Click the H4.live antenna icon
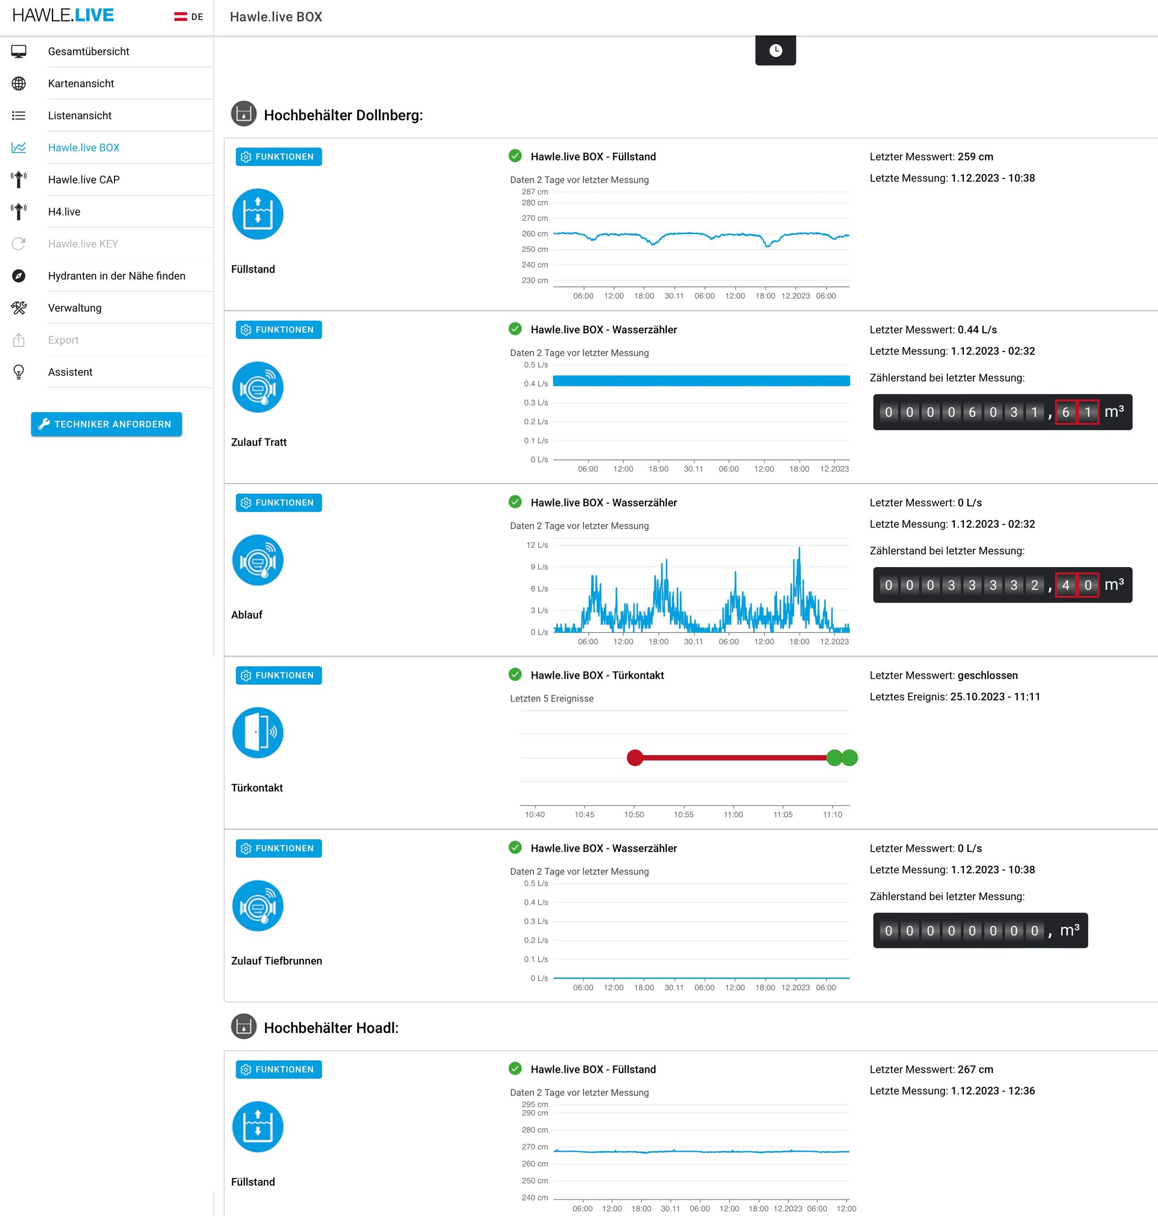 [19, 212]
